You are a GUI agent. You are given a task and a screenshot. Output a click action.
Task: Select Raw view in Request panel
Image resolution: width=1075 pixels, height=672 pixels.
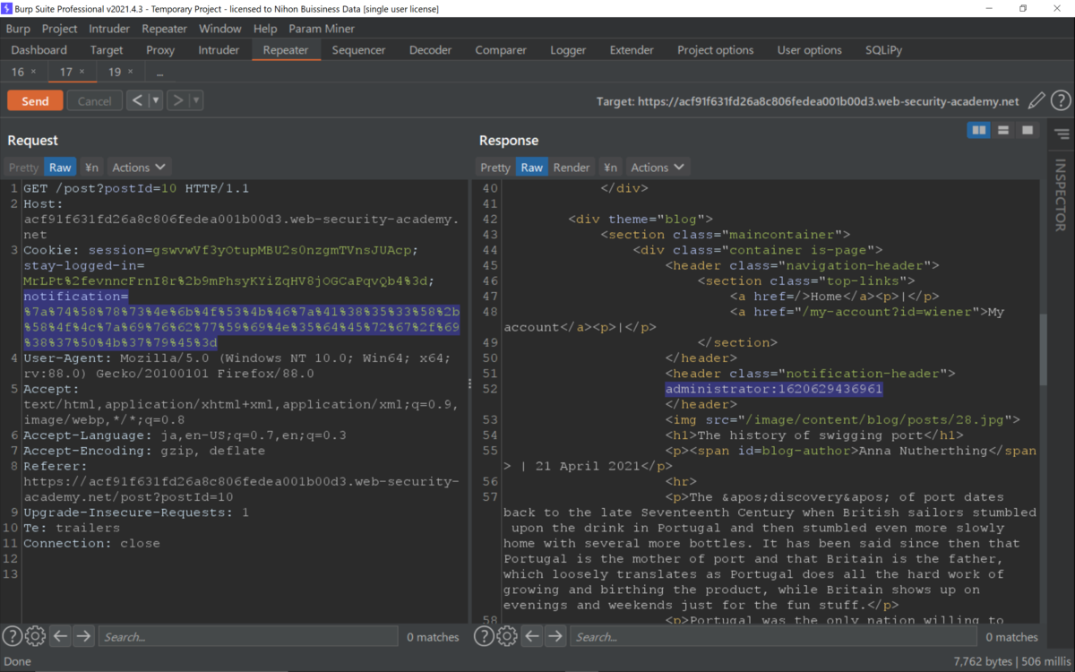[60, 168]
